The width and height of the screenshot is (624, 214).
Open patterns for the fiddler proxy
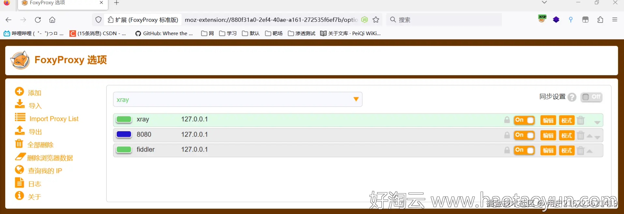pyautogui.click(x=567, y=150)
